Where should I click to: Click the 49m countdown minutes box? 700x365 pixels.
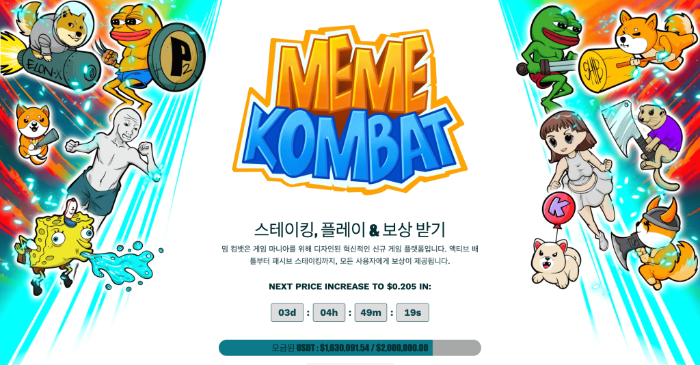point(371,312)
